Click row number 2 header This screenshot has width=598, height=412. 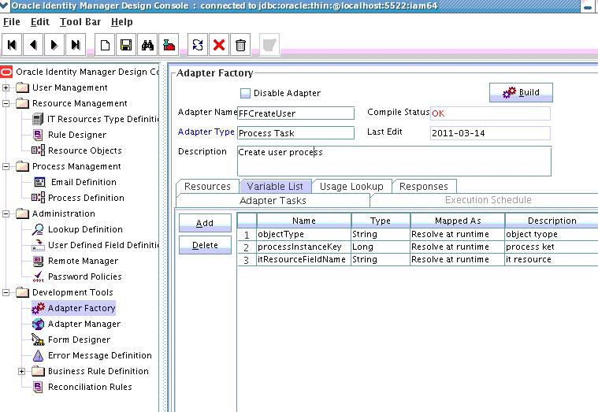(247, 247)
